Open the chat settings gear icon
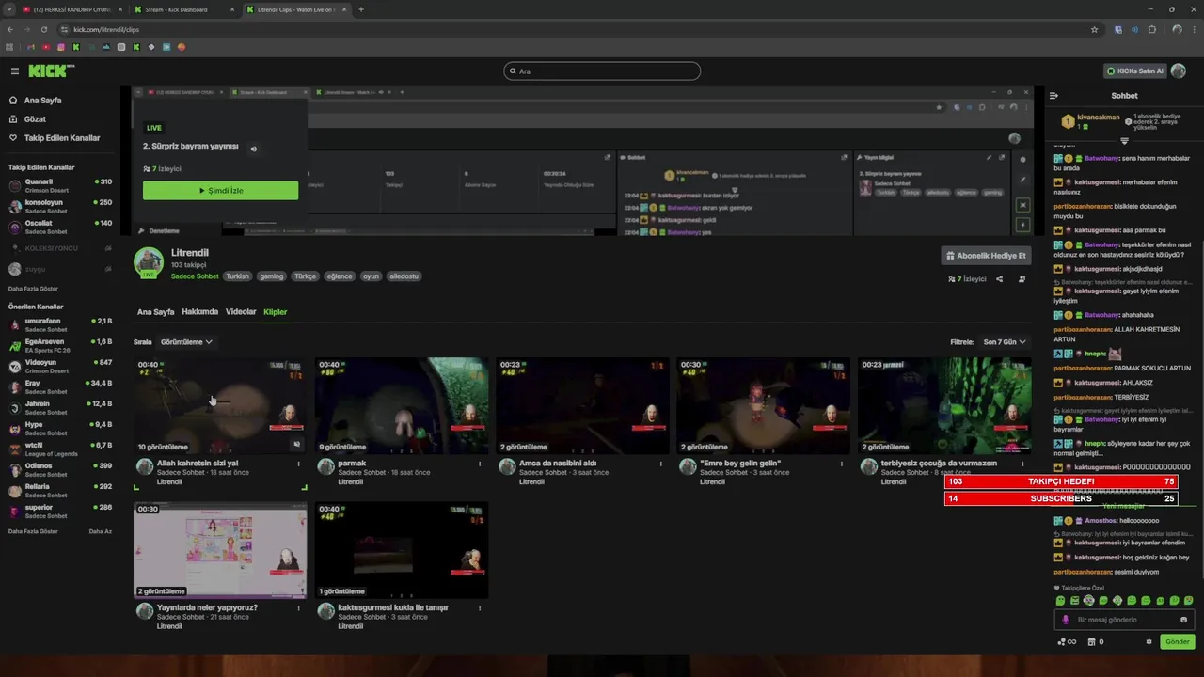 click(x=1149, y=642)
